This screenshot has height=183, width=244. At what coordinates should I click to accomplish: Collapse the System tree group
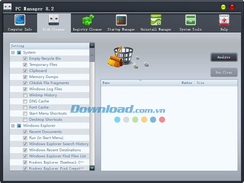click(13, 53)
